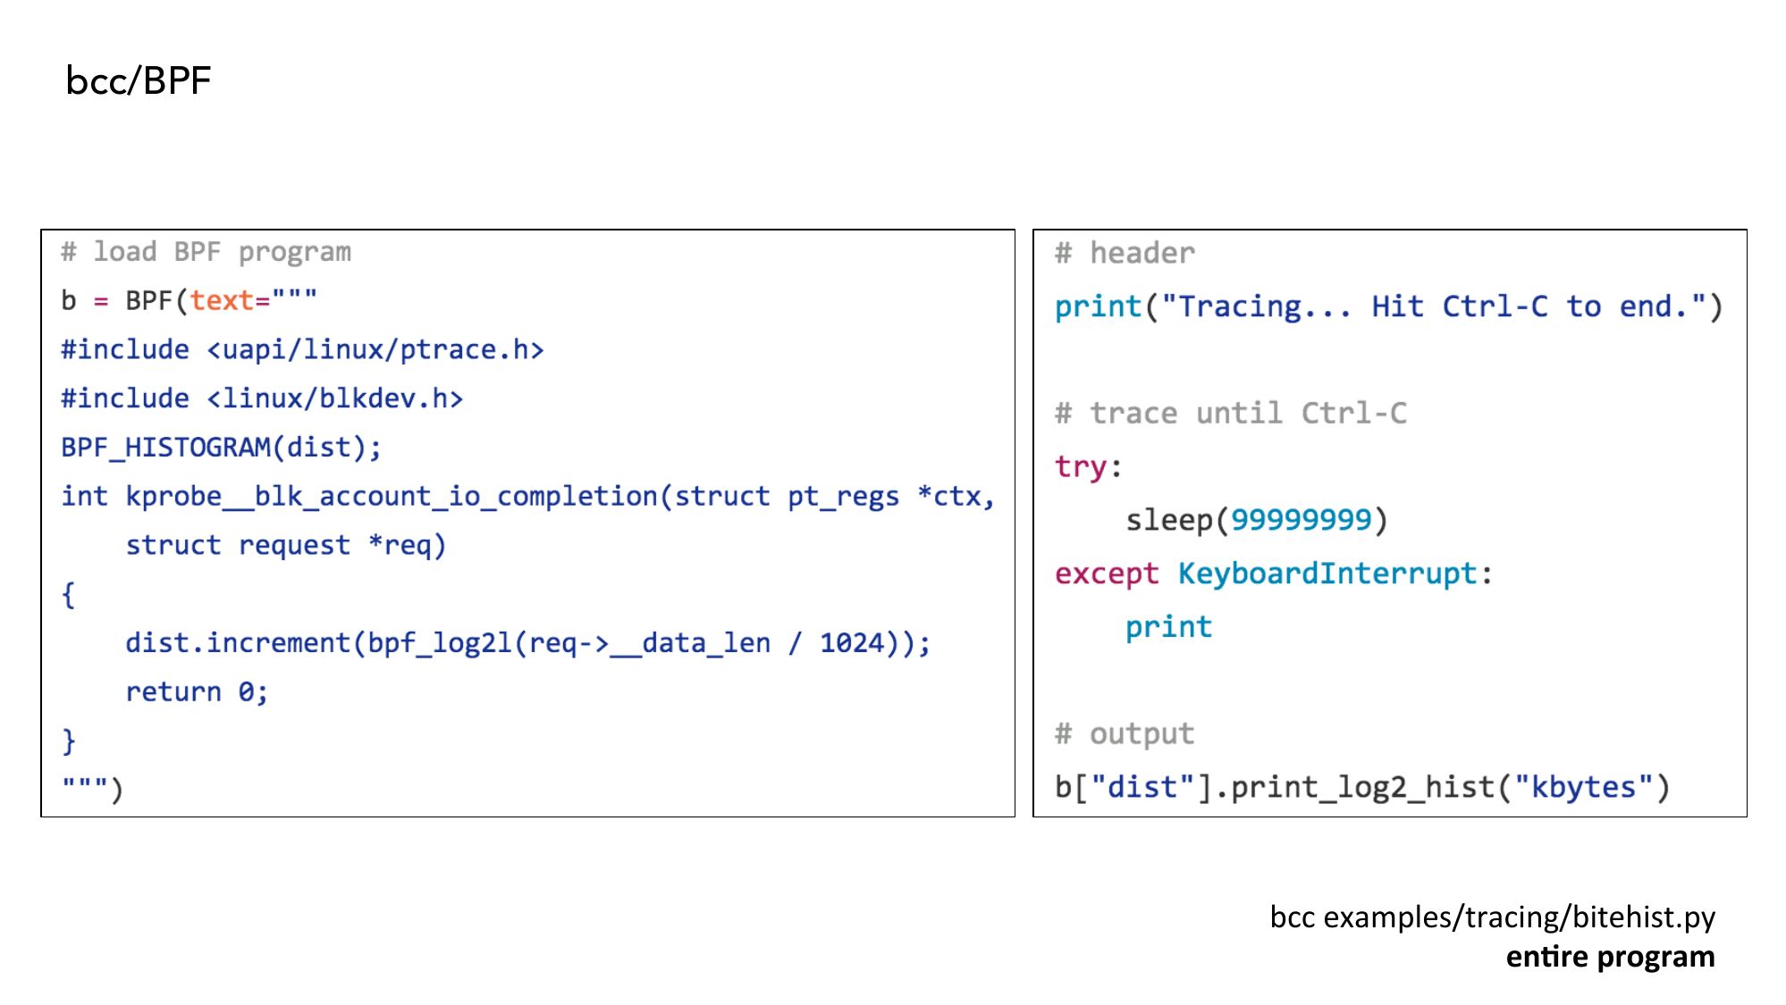Click the bcc/BPF slide title
This screenshot has width=1786, height=1005.
pyautogui.click(x=139, y=80)
